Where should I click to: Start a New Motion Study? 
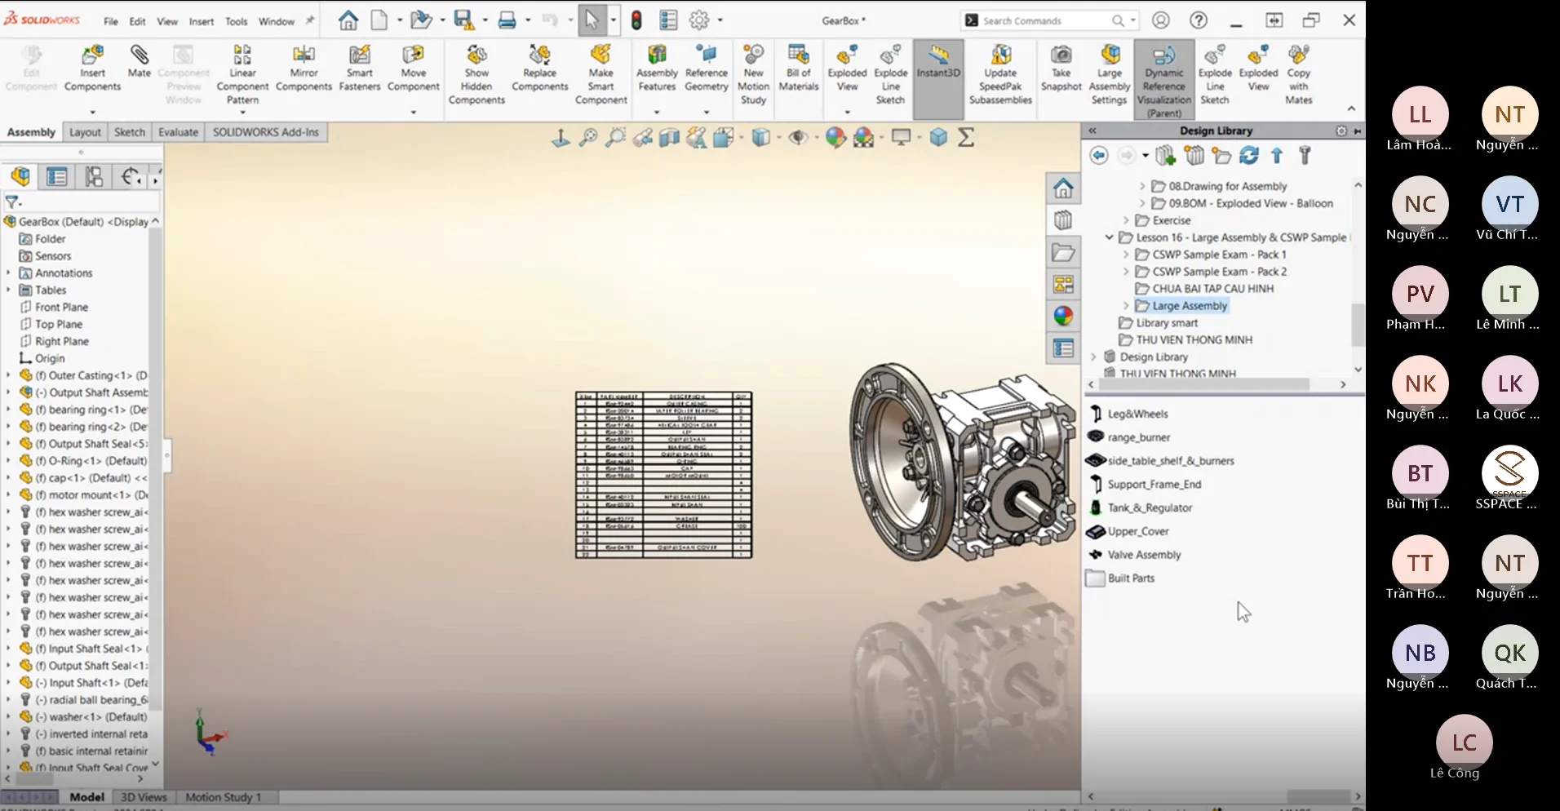click(x=753, y=74)
